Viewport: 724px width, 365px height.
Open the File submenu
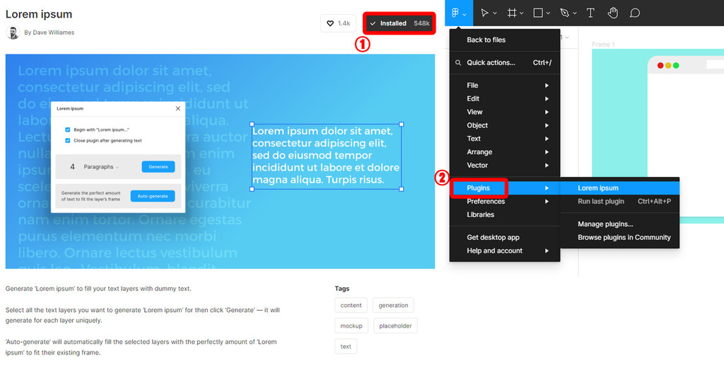[x=505, y=86]
